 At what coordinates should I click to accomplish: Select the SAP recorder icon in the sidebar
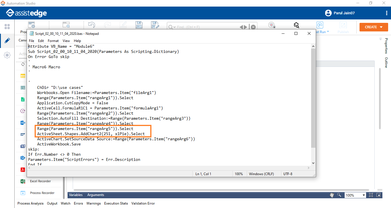[x=22, y=134]
